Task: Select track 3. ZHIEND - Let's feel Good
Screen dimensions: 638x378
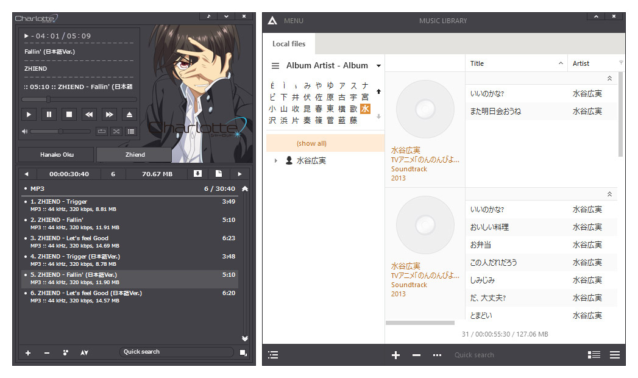Action: coord(130,241)
